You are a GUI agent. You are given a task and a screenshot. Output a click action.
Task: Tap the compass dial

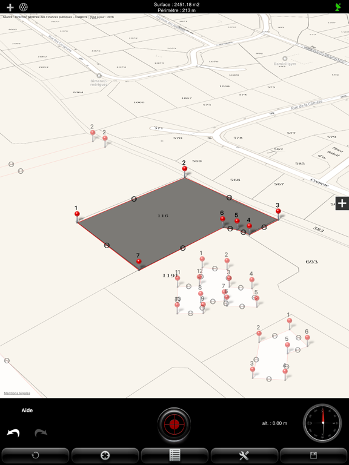click(322, 423)
